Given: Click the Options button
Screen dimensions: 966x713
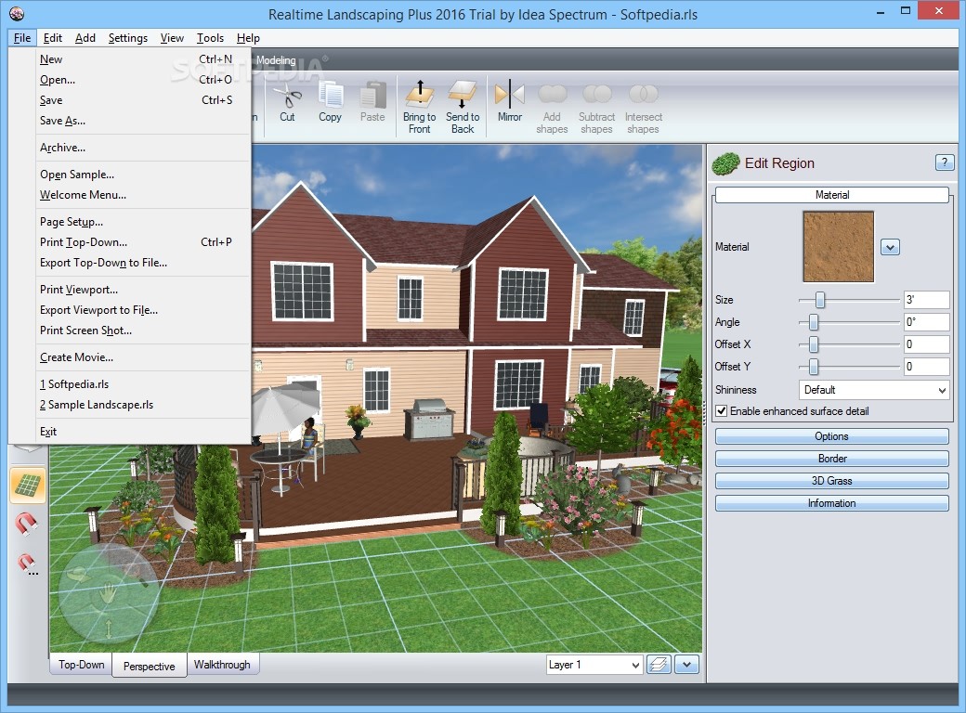Looking at the screenshot, I should (831, 436).
